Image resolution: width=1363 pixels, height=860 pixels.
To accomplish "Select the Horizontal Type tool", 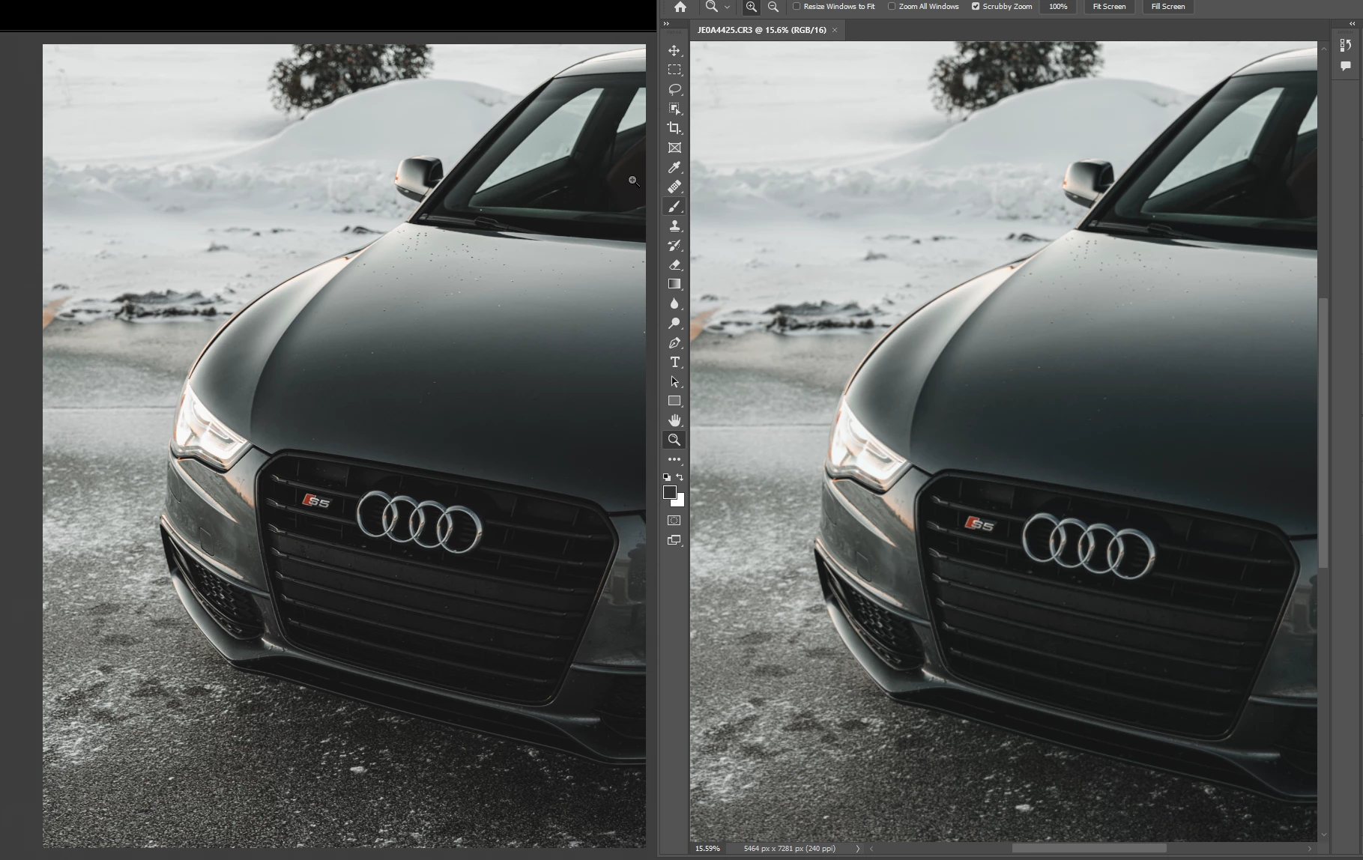I will click(x=674, y=362).
